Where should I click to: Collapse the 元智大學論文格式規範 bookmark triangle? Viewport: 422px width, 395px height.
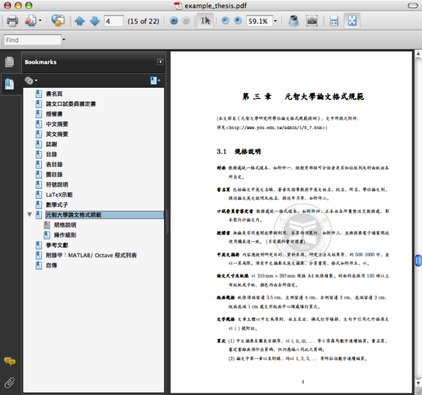tap(30, 215)
